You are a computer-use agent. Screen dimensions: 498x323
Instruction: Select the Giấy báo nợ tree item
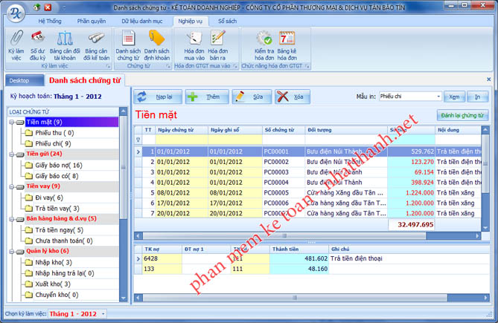[58, 165]
